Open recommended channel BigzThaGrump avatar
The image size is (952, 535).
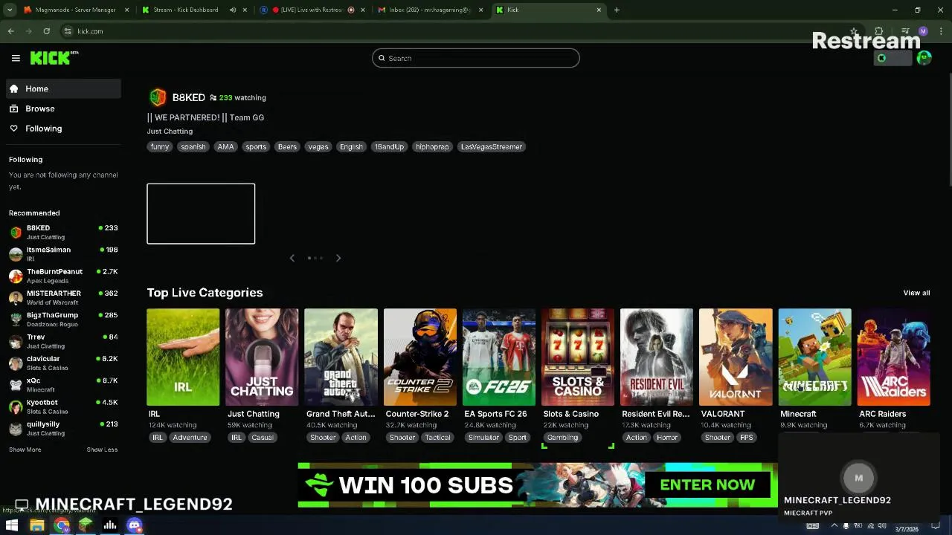click(16, 320)
